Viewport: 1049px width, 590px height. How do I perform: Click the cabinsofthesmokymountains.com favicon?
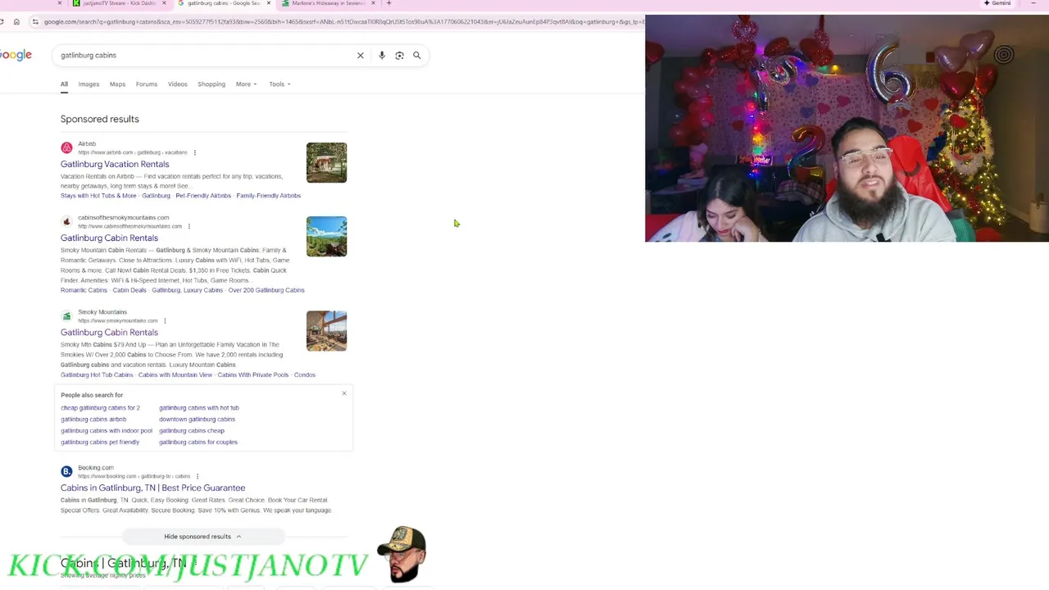pyautogui.click(x=66, y=221)
